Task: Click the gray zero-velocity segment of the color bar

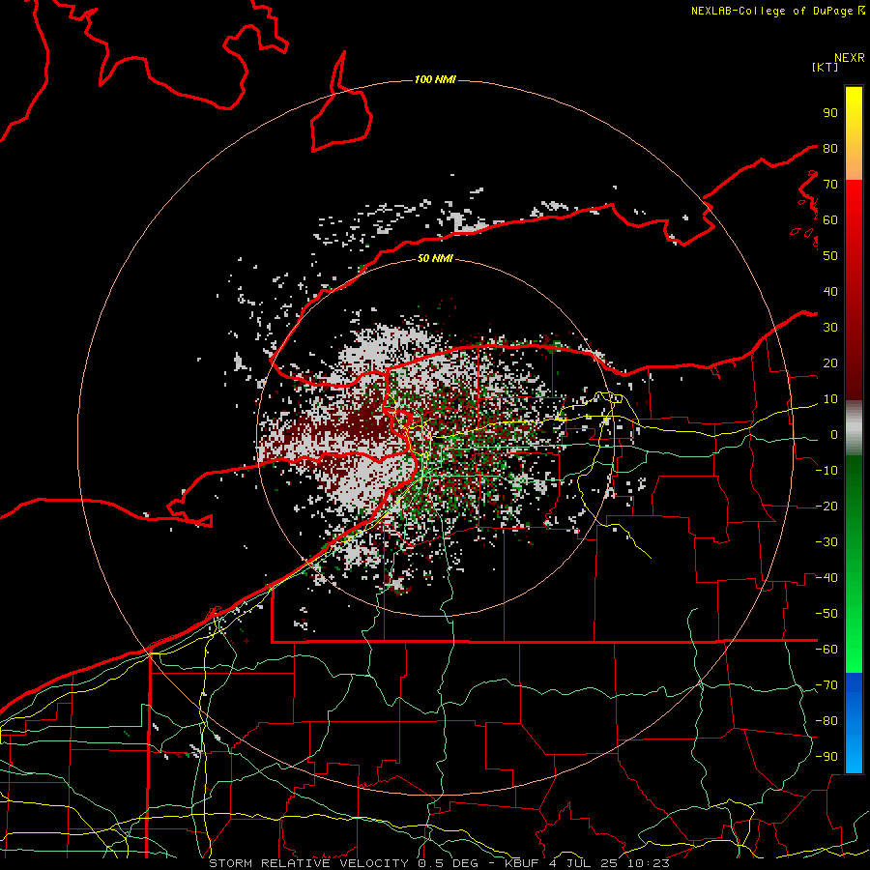Action: click(854, 427)
